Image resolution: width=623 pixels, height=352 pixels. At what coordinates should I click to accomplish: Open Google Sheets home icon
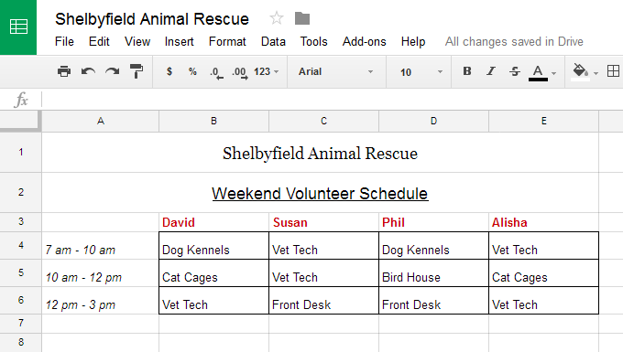click(x=18, y=27)
